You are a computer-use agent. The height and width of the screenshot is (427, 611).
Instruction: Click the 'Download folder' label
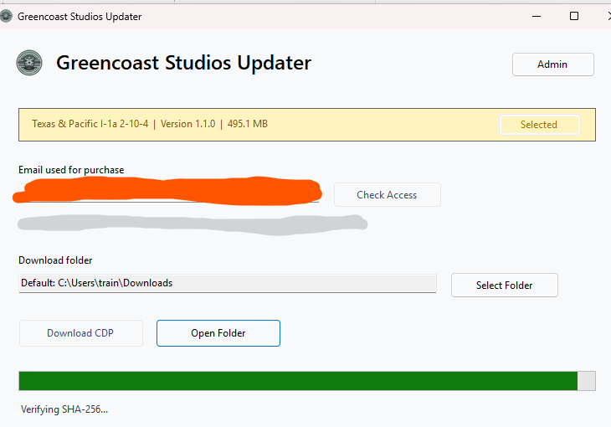click(55, 260)
